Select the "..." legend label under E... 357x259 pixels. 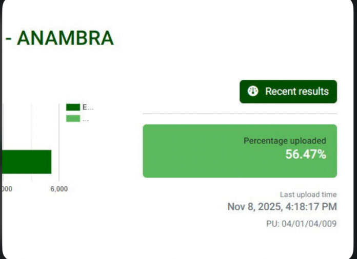coord(86,119)
